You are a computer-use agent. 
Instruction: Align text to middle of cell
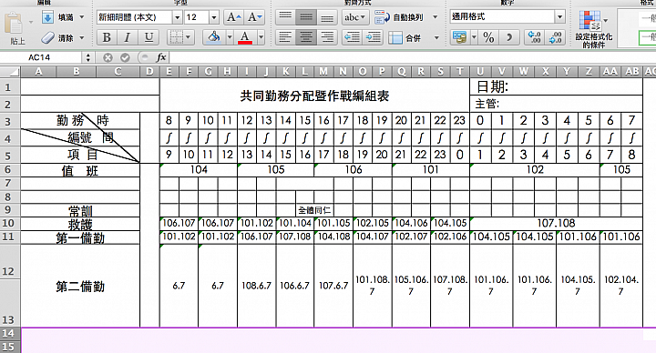[306, 17]
